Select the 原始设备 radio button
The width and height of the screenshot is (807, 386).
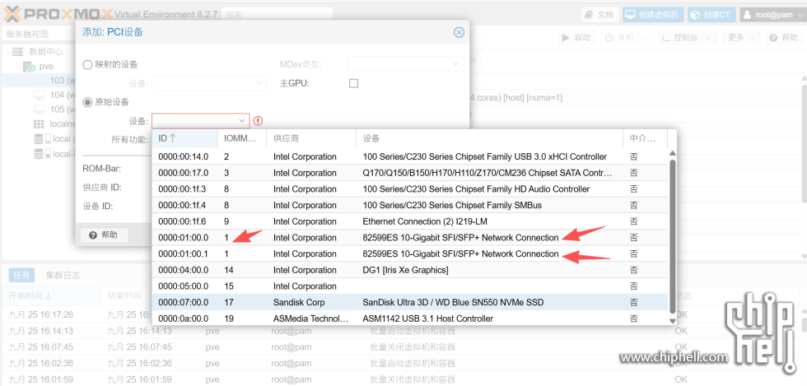(87, 102)
